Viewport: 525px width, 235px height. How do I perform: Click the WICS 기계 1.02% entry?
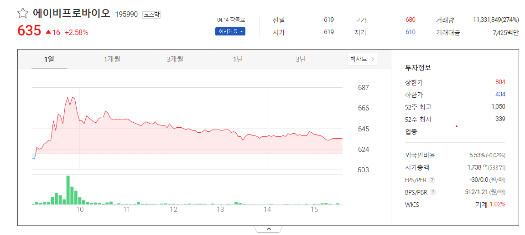pyautogui.click(x=490, y=204)
